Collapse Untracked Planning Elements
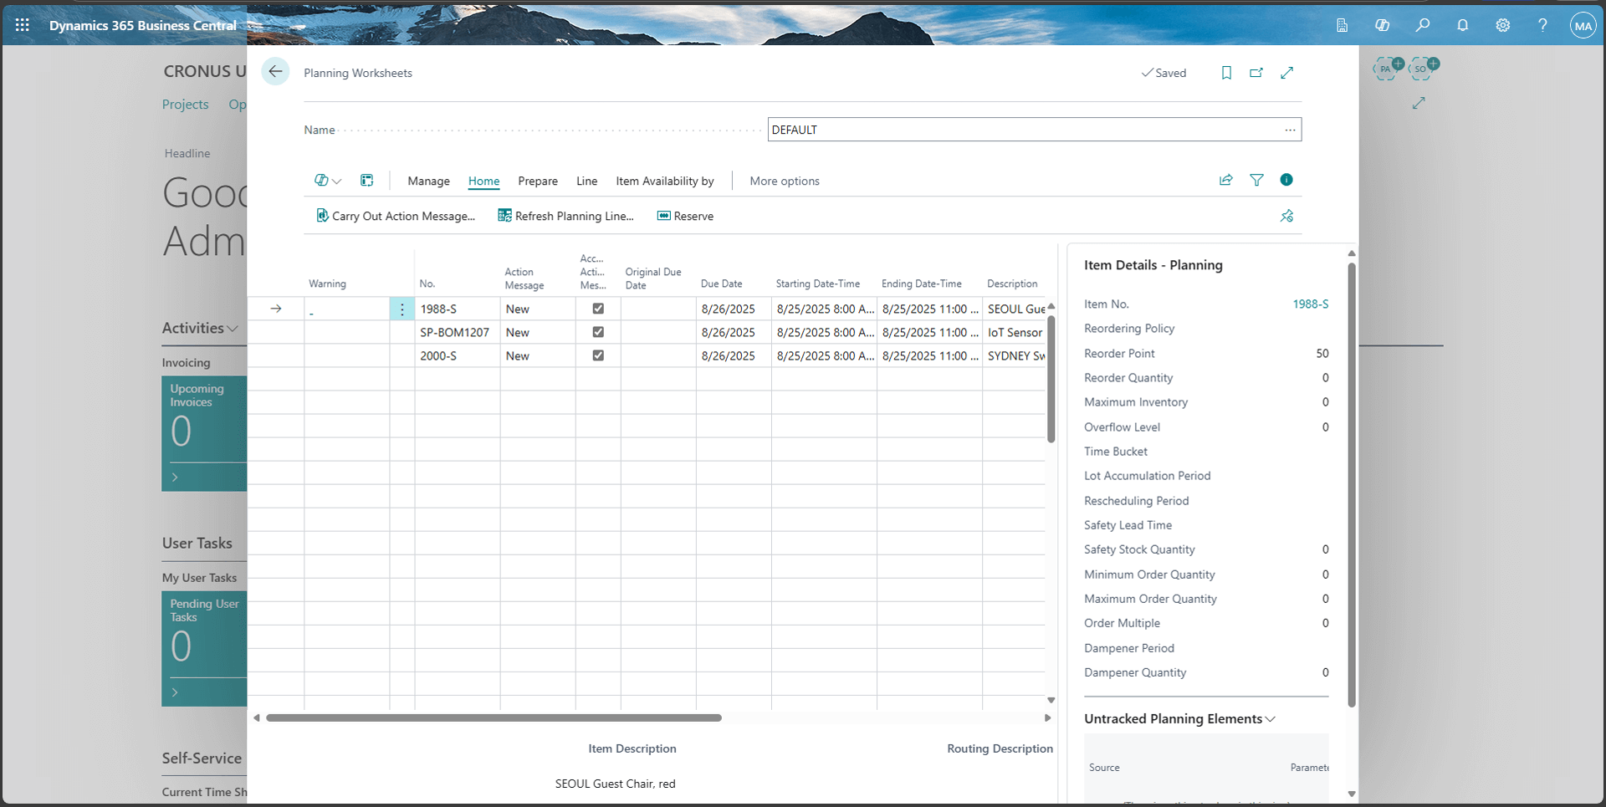 click(x=1271, y=718)
